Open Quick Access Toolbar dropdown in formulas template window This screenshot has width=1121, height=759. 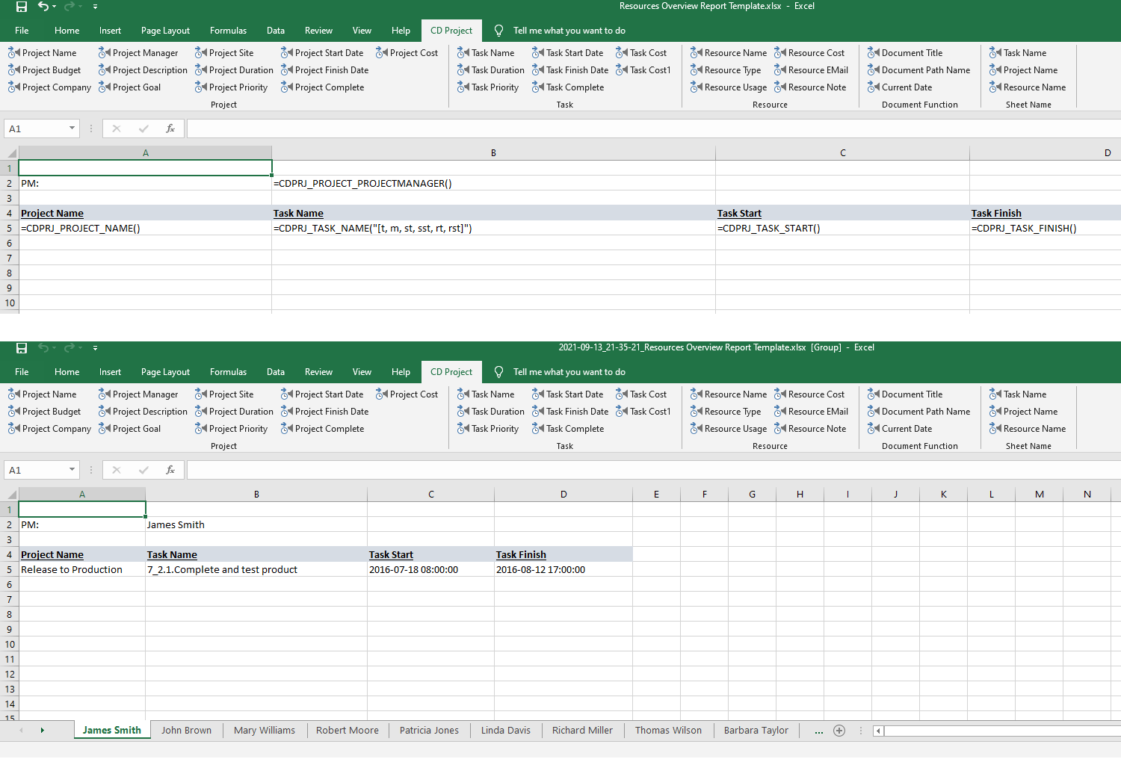95,7
